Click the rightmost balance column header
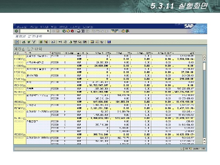The width and height of the screenshot is (220, 165). click(183, 53)
